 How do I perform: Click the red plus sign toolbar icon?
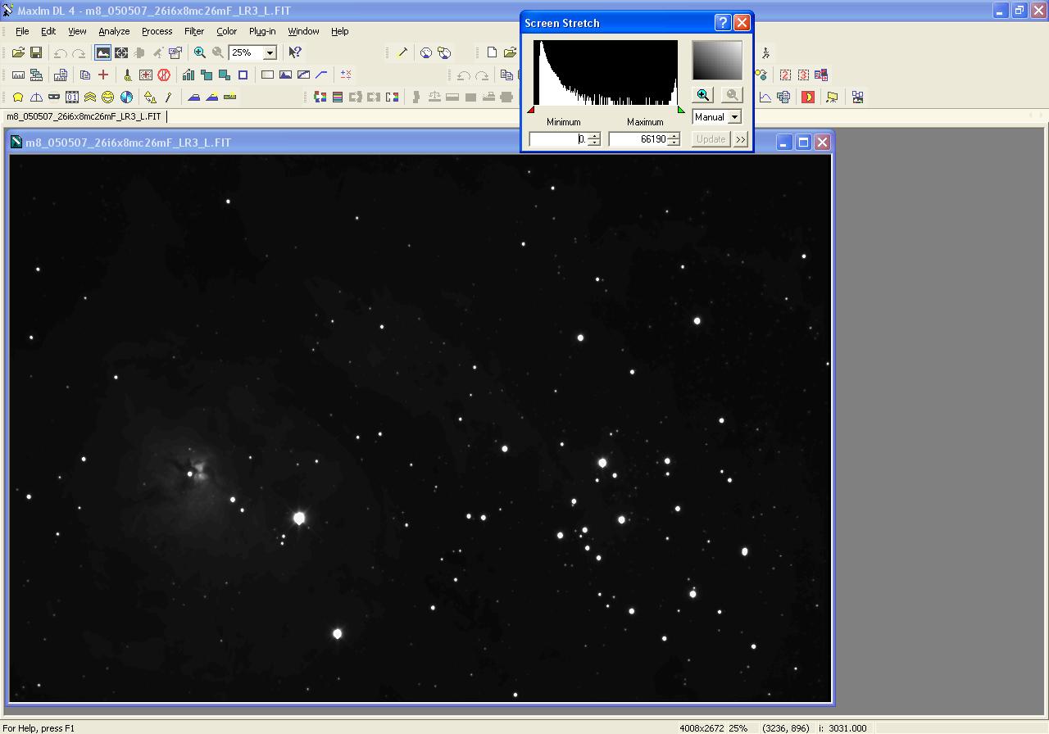tap(103, 75)
